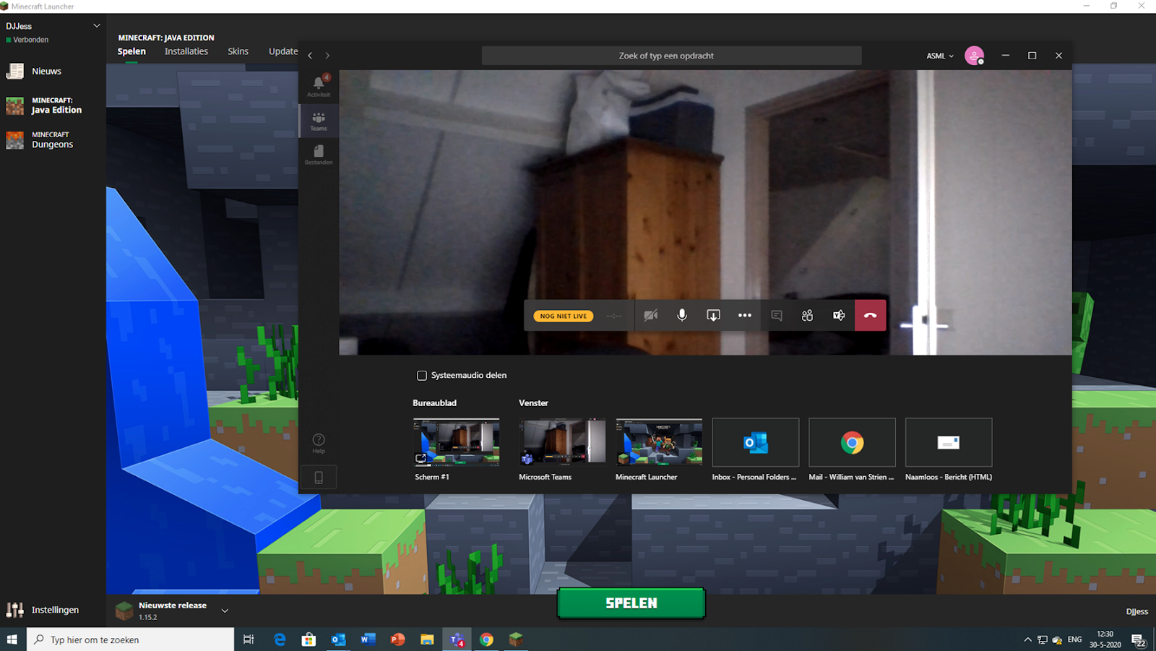Select Minecraft: Java Edition in launcher sidebar
Screen dimensions: 1156x651
(x=53, y=105)
